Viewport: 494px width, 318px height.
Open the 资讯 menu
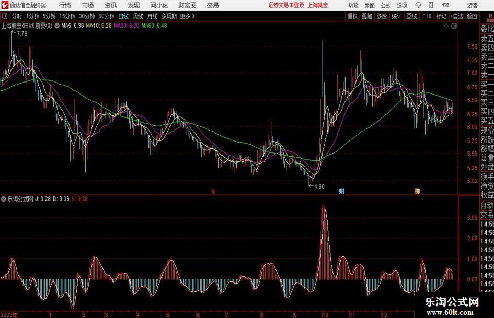point(111,5)
